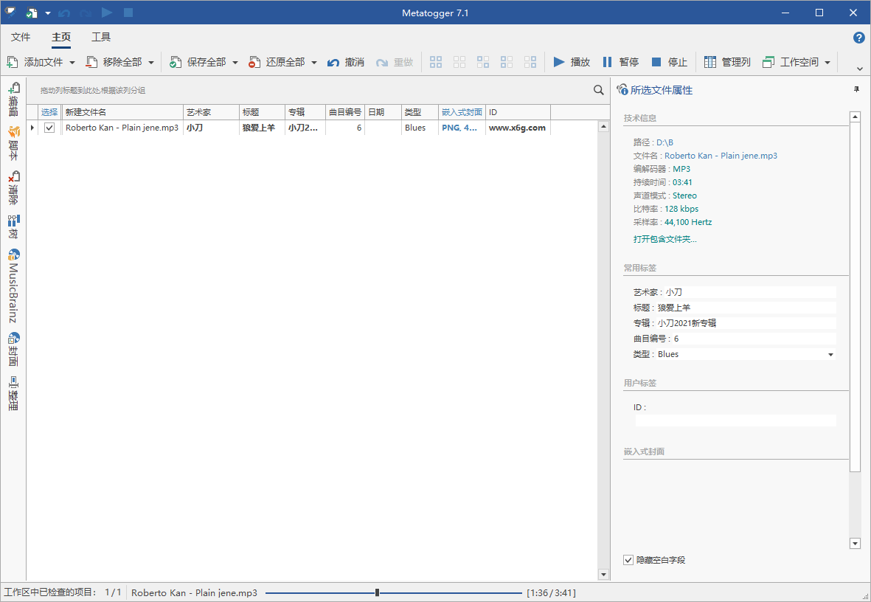
Task: Click the grid icon with diagonal squares filled
Action: click(x=483, y=62)
